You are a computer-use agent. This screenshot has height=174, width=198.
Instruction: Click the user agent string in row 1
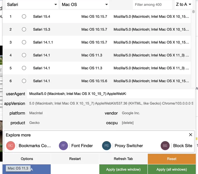(x=151, y=17)
